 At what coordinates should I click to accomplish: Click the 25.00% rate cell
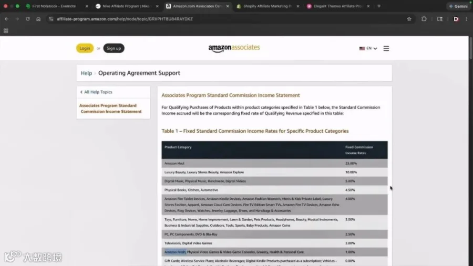[x=351, y=163]
